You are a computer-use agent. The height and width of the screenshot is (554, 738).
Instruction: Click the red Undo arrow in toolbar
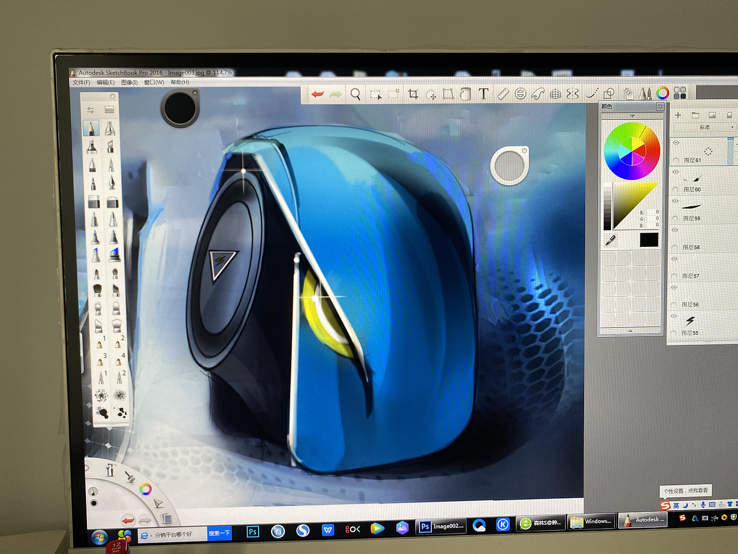coord(317,94)
